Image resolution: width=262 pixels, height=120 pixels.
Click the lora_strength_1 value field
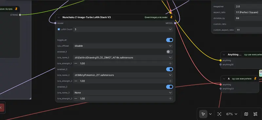(x=123, y=63)
